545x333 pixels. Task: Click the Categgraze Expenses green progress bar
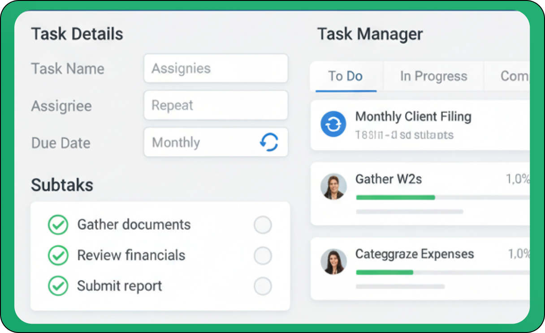coord(385,272)
